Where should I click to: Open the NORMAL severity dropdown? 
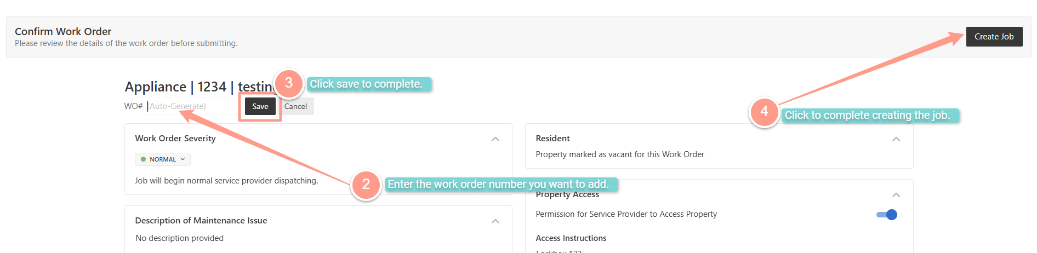[x=163, y=159]
